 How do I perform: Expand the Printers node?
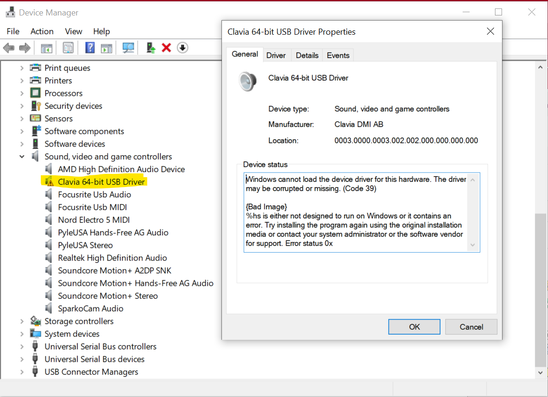(22, 80)
